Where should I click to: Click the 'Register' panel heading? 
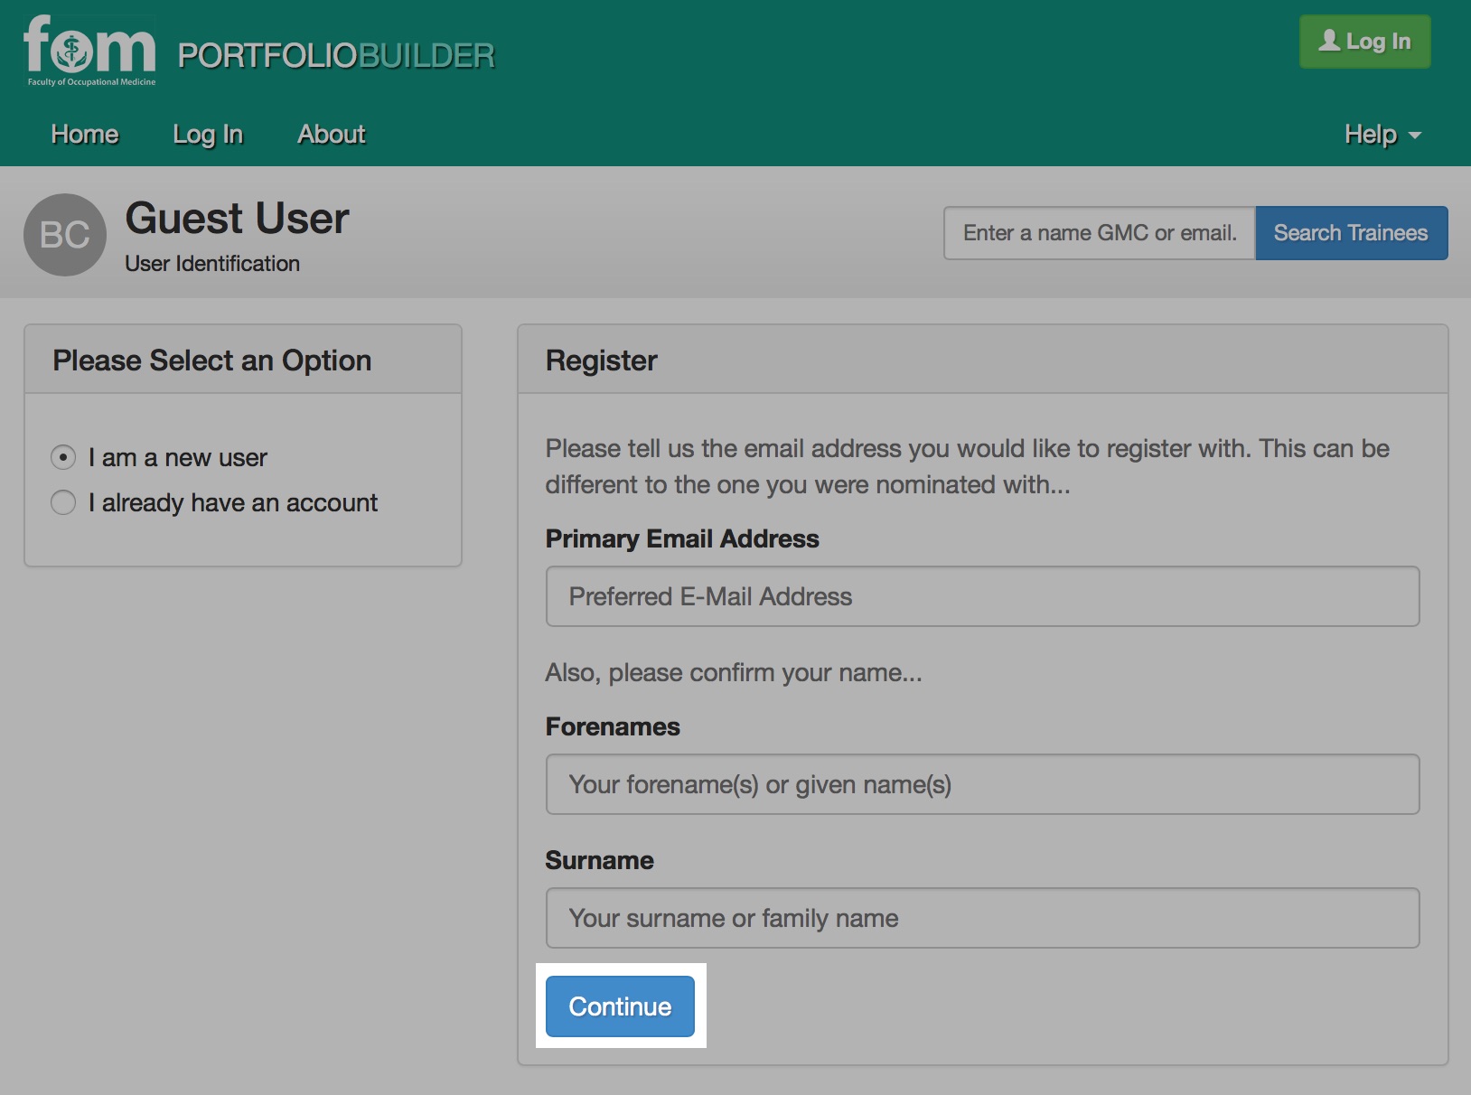coord(602,360)
